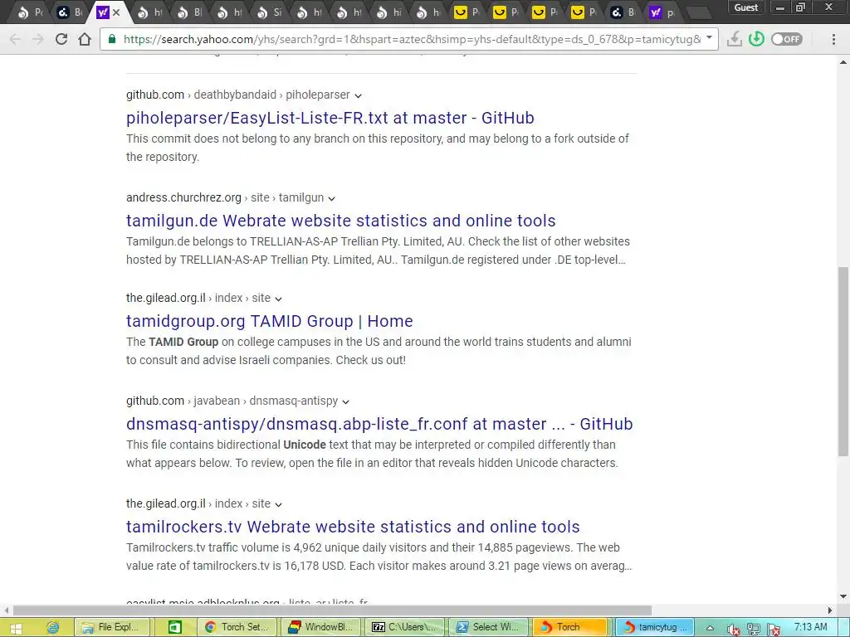
Task: Switch to the tab labeled Si
Action: tap(270, 12)
